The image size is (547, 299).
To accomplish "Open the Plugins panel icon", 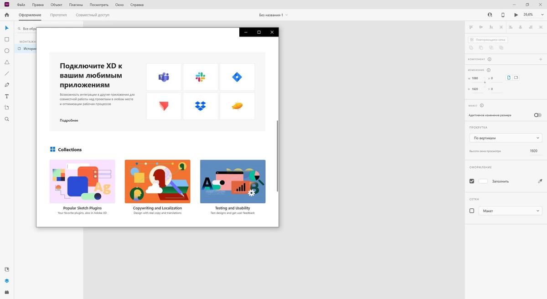I will point(7,292).
